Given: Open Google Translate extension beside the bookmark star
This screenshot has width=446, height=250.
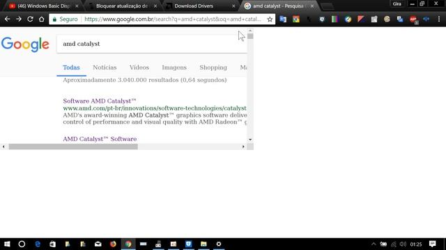Looking at the screenshot, I should point(283,19).
